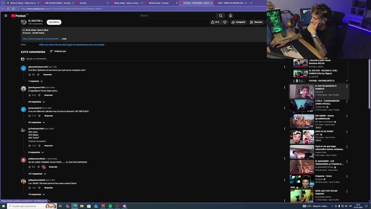The width and height of the screenshot is (371, 209).
Task: Open the YouTube hamburger guide menu
Action: coord(6,16)
